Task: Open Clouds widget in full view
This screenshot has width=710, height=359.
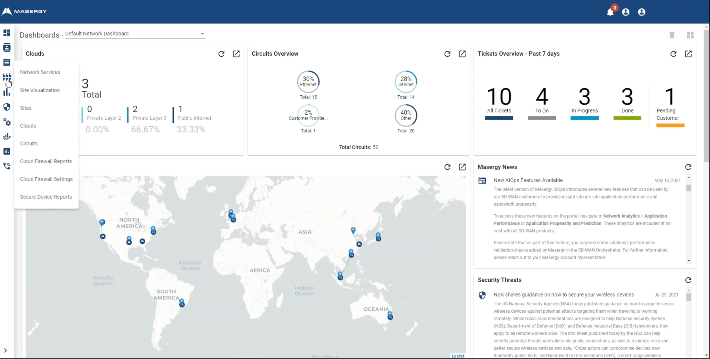Action: pos(236,54)
